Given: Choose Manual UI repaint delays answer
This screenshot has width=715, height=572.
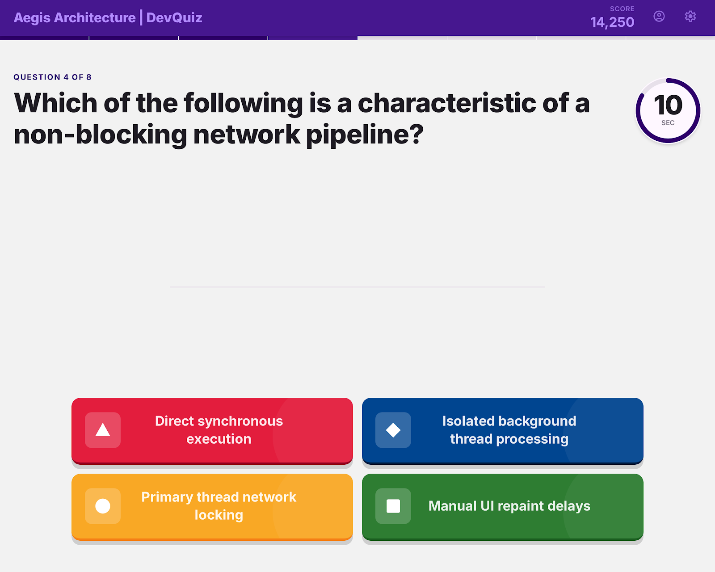Looking at the screenshot, I should (503, 507).
